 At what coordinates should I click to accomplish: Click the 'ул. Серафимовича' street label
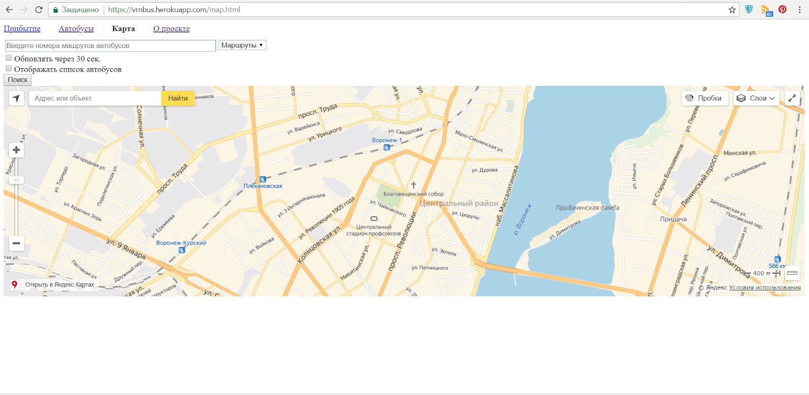tap(745, 171)
